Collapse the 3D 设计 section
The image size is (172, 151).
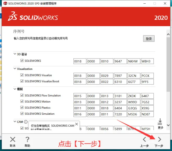[15, 54]
